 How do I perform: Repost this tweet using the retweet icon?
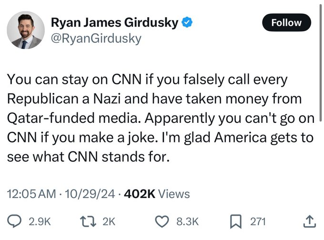pos(88,220)
